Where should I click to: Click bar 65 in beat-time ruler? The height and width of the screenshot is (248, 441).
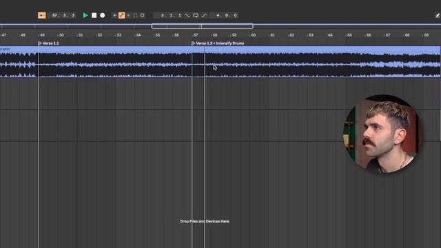349,35
